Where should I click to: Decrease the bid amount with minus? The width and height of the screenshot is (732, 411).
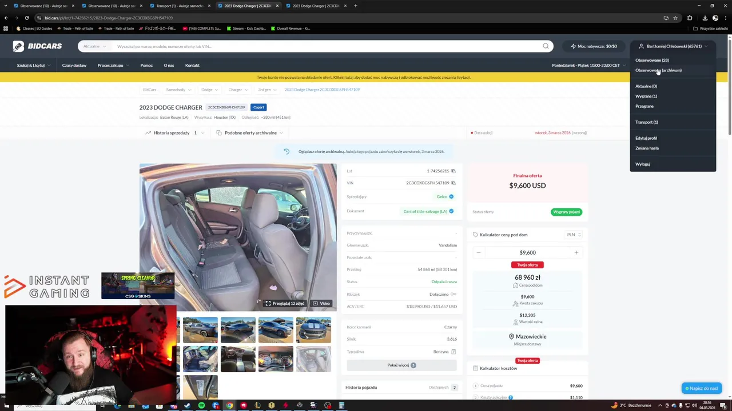[479, 252]
